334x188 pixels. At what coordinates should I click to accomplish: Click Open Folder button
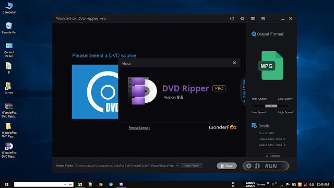point(192,166)
